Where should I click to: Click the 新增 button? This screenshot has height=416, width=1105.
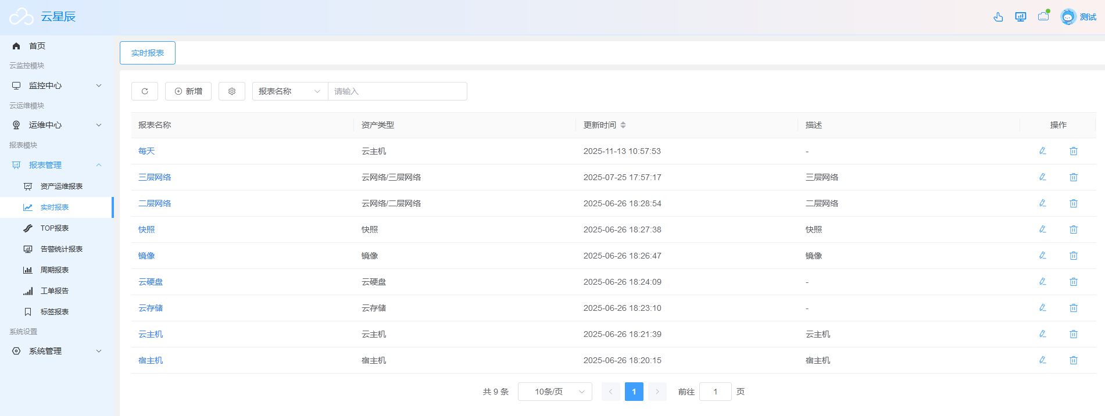[x=188, y=91]
